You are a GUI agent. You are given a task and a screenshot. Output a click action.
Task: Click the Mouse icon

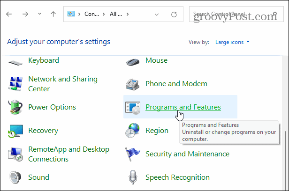pos(133,62)
